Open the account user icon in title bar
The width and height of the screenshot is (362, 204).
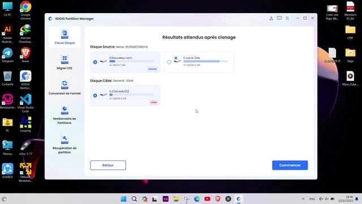(x=271, y=18)
